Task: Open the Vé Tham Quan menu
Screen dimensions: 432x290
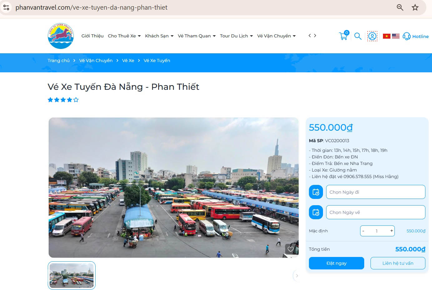Action: coord(196,36)
